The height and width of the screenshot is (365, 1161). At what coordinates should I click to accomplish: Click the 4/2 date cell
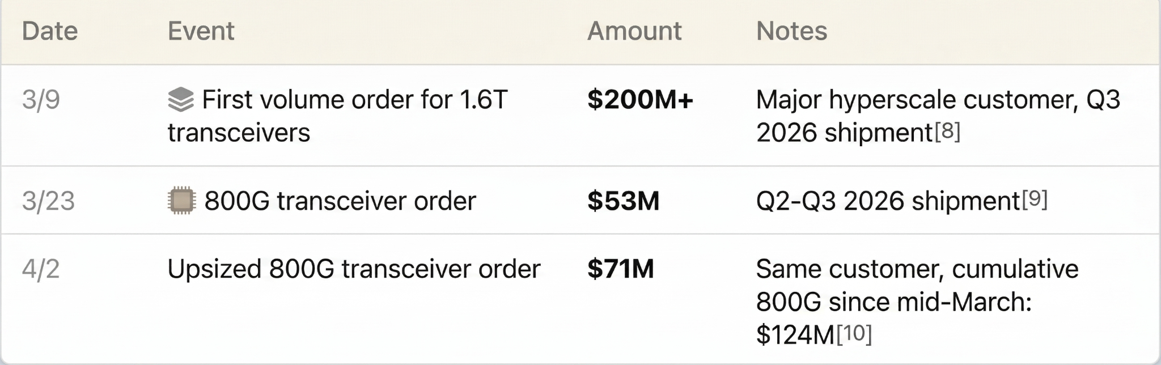[40, 269]
